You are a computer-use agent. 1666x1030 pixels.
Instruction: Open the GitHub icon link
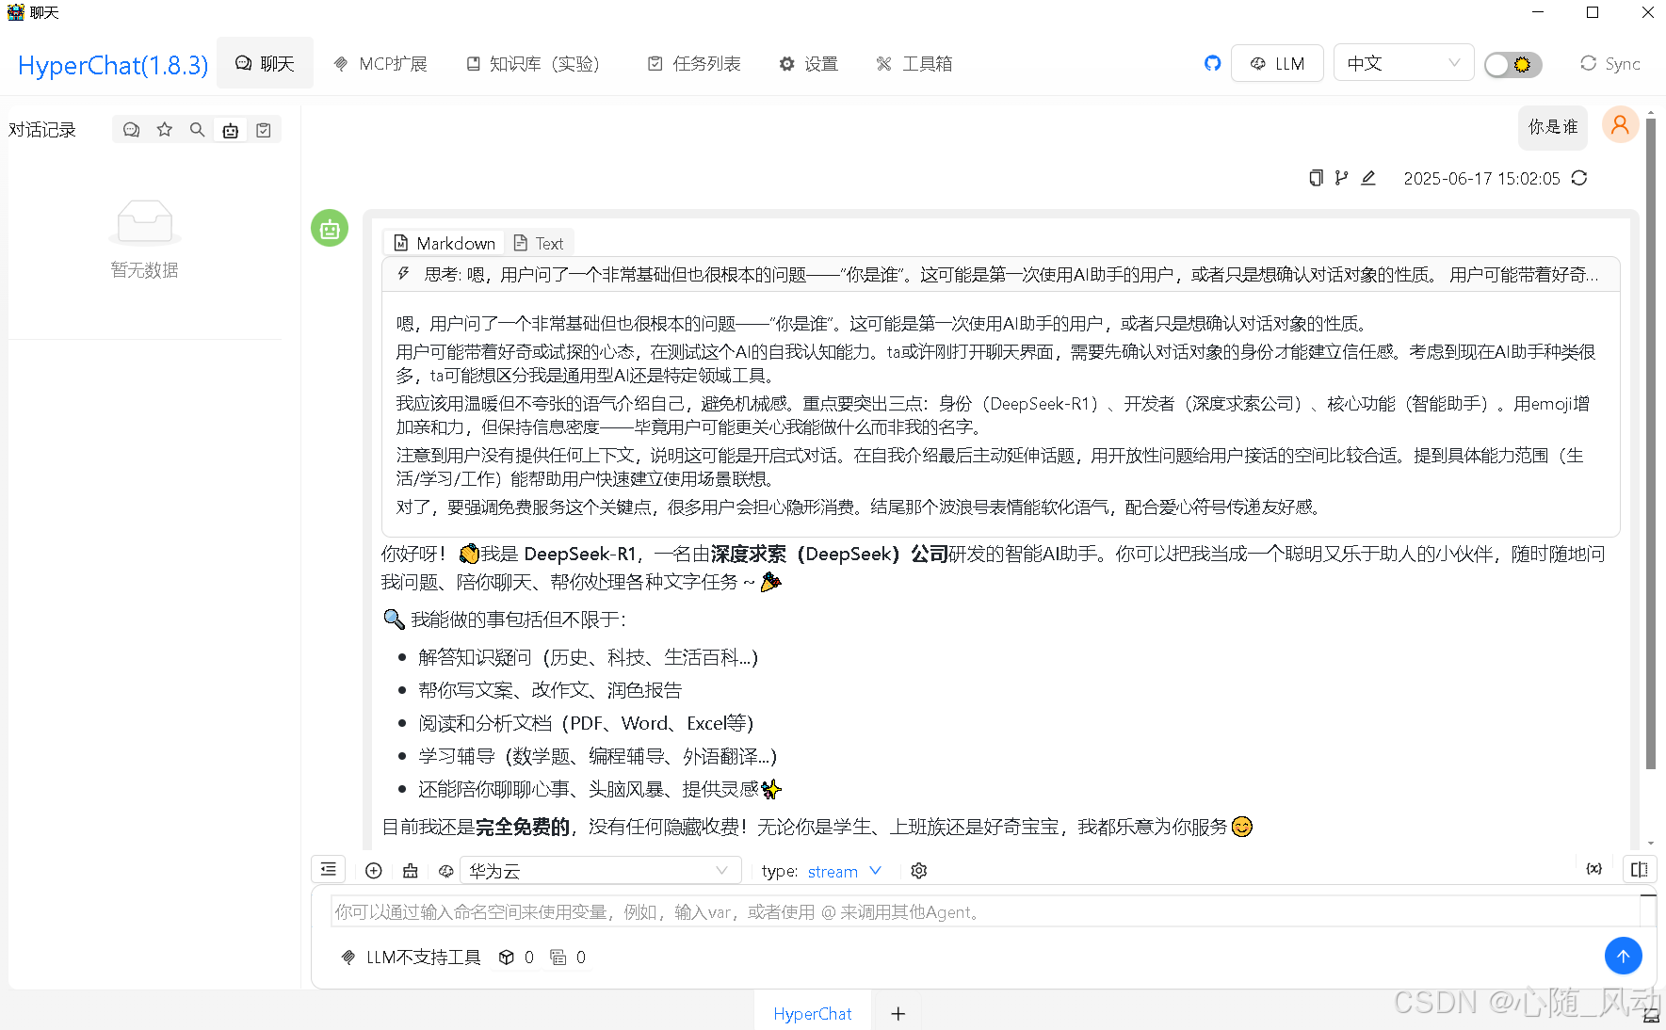coord(1212,63)
